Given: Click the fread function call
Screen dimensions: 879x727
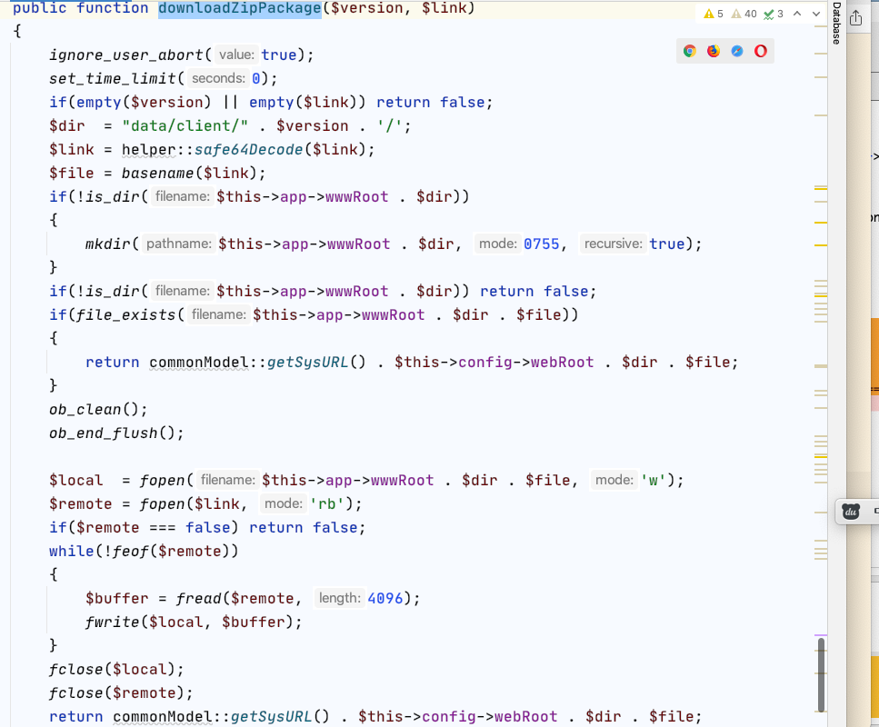Looking at the screenshot, I should [198, 599].
